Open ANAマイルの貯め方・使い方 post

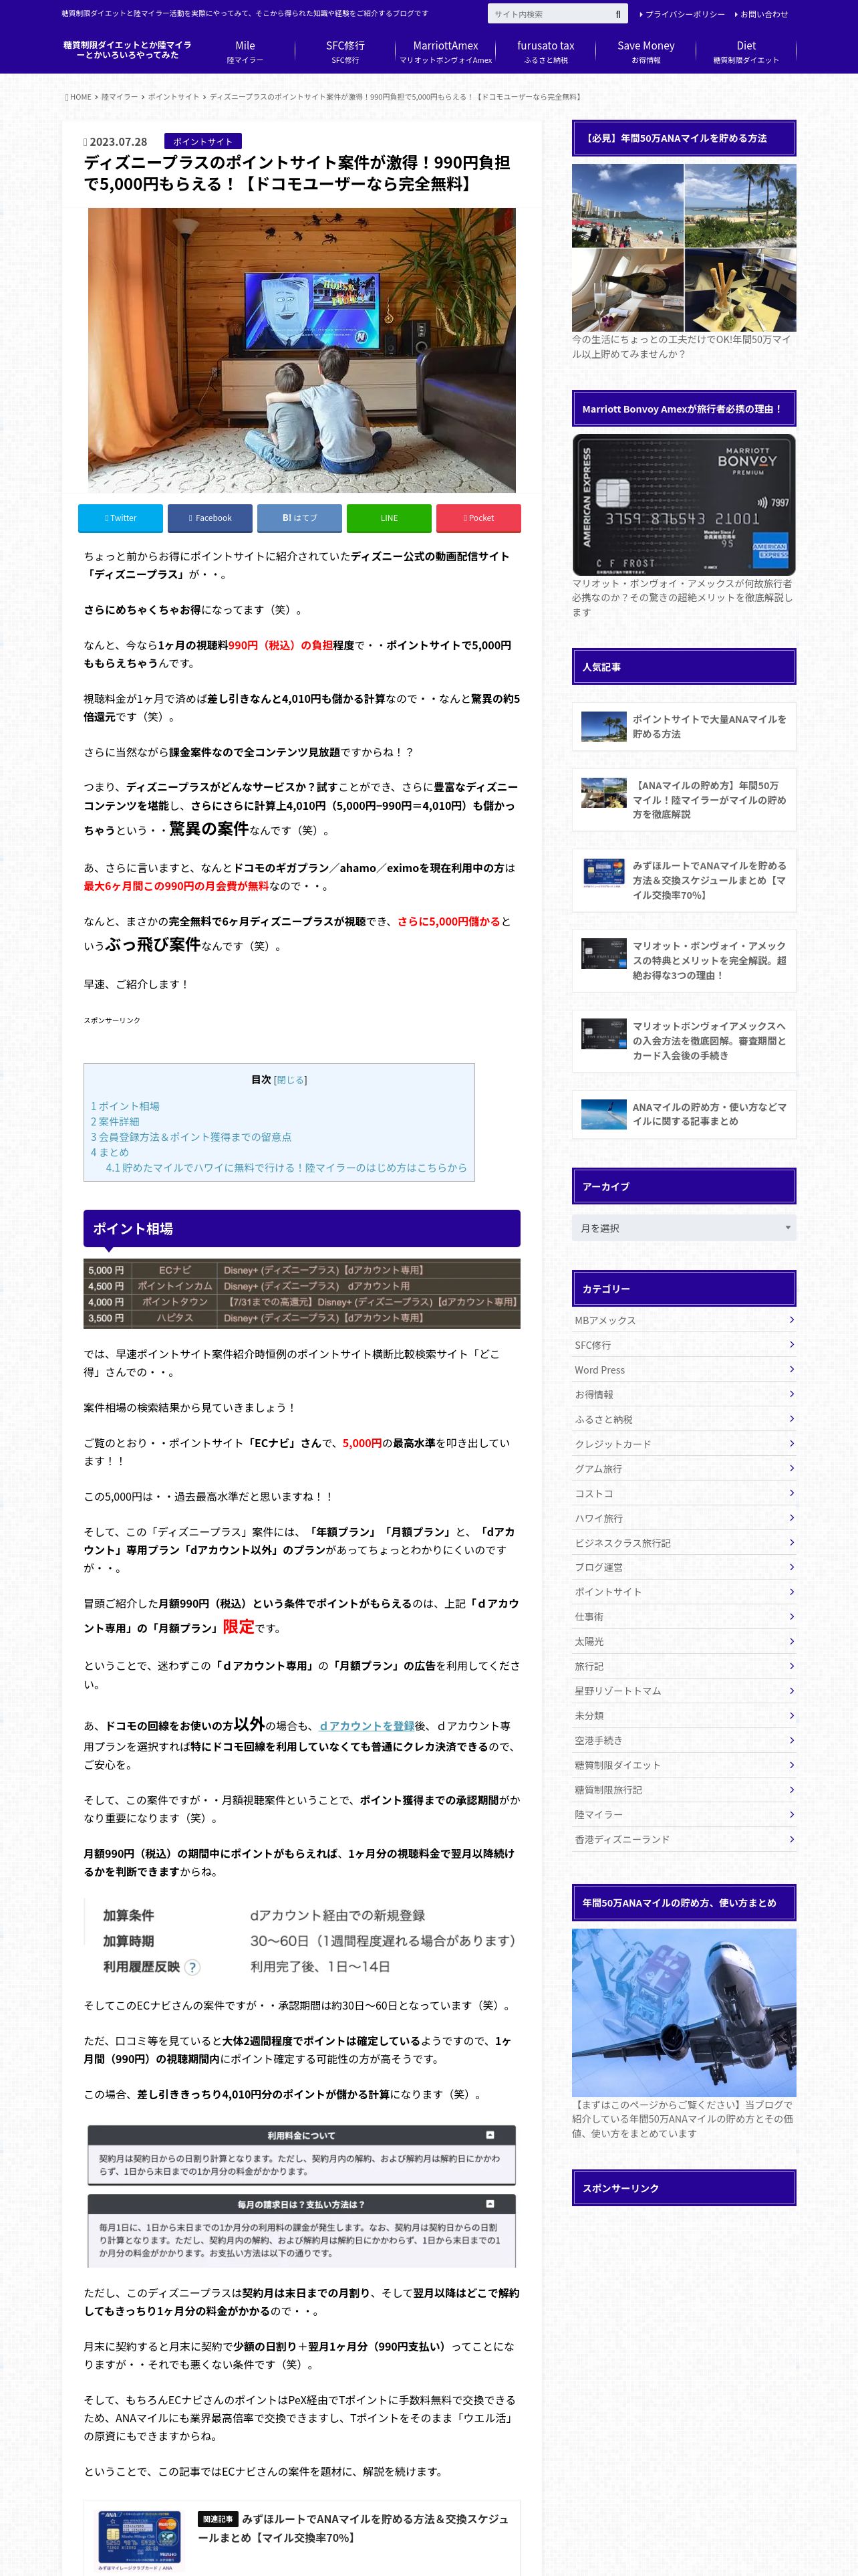pos(683,1114)
